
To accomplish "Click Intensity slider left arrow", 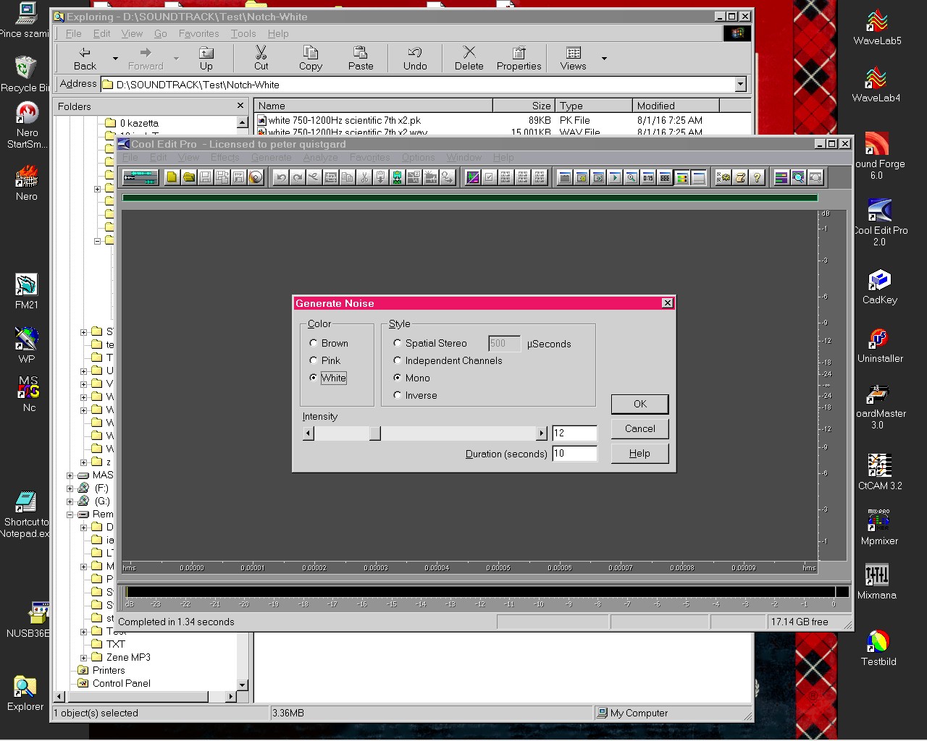I will tap(309, 433).
